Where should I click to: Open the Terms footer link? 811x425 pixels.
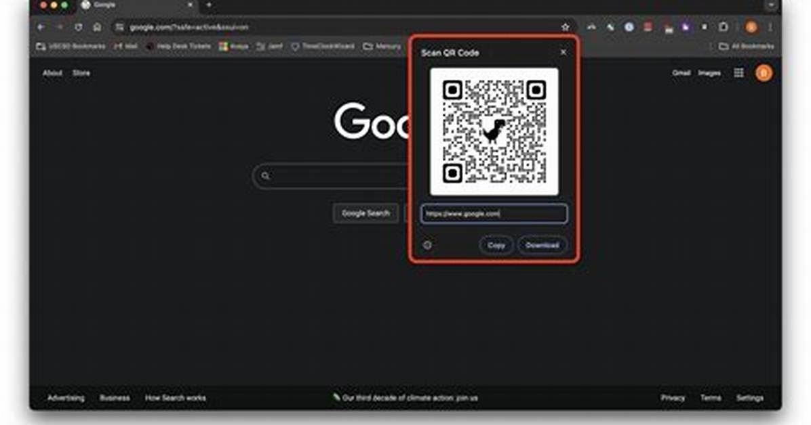(x=711, y=398)
